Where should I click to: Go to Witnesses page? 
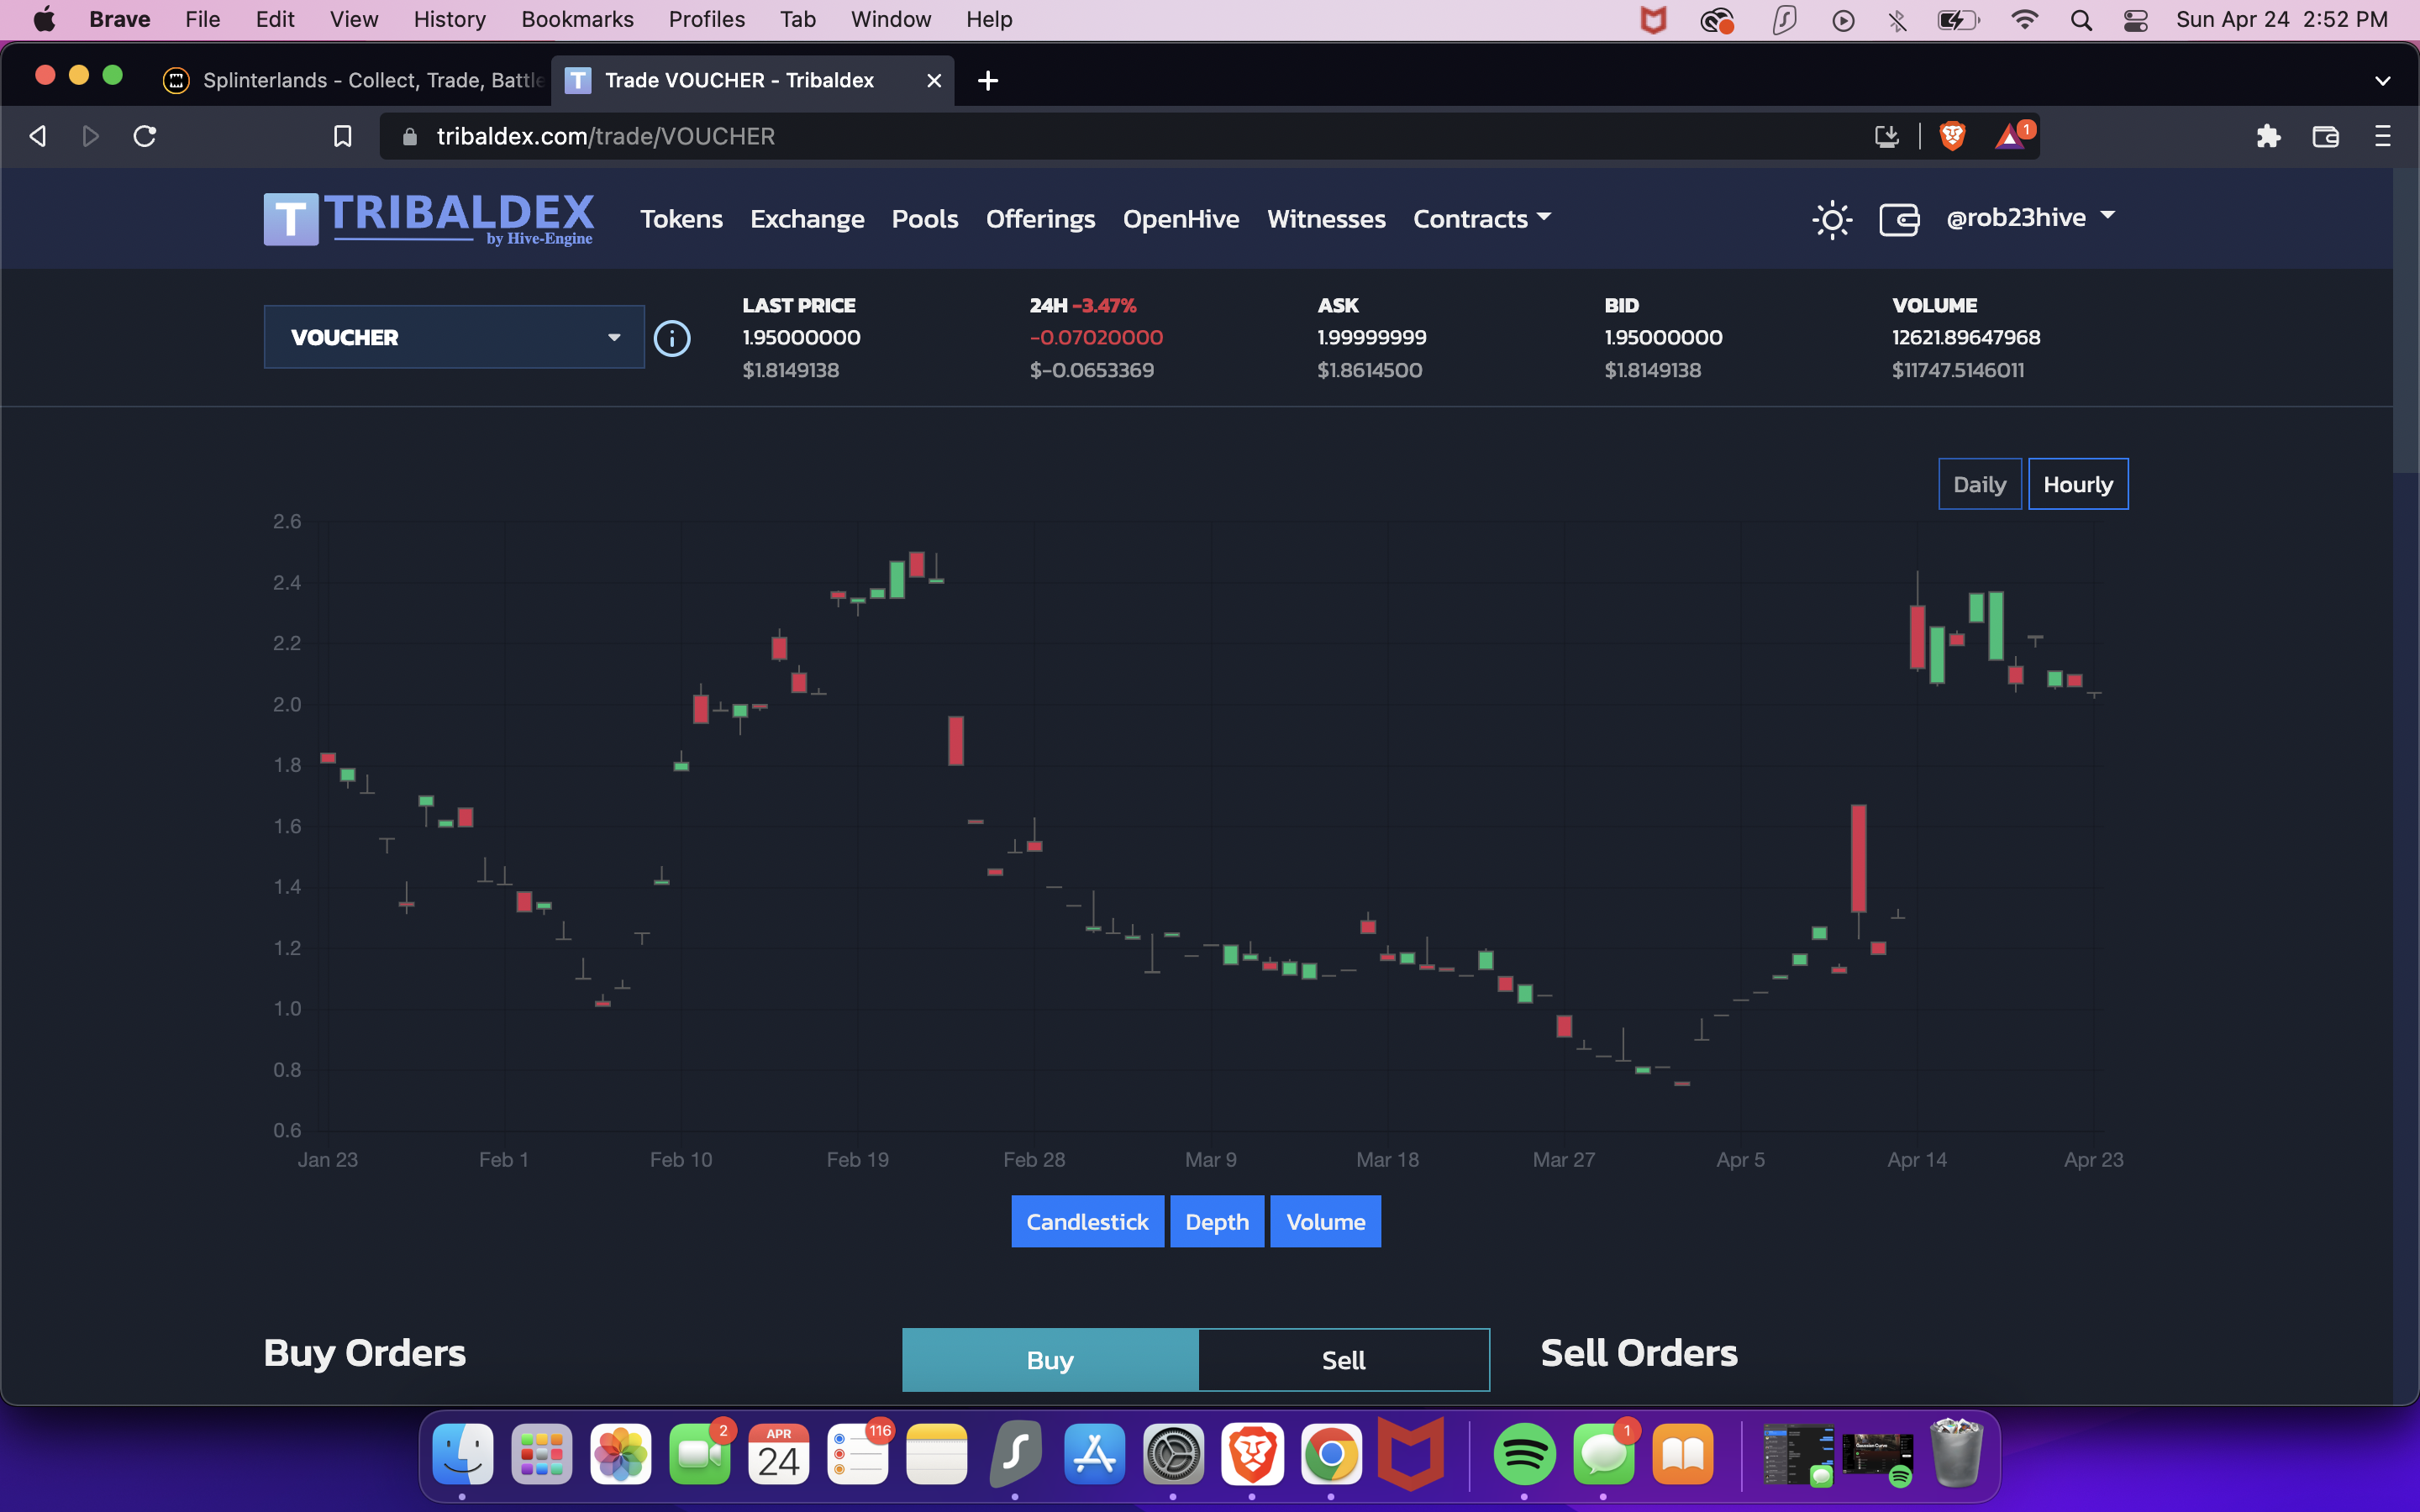tap(1326, 218)
